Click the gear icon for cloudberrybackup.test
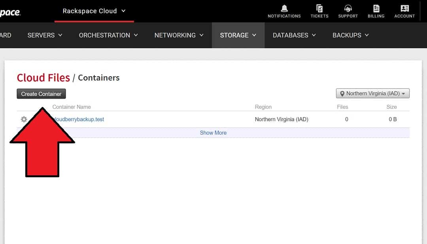The image size is (427, 244). click(24, 119)
